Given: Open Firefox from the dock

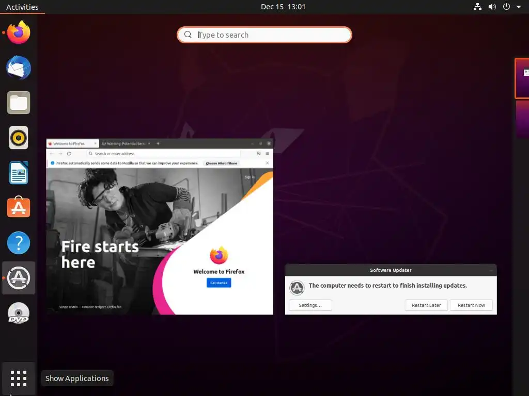Looking at the screenshot, I should (19, 32).
